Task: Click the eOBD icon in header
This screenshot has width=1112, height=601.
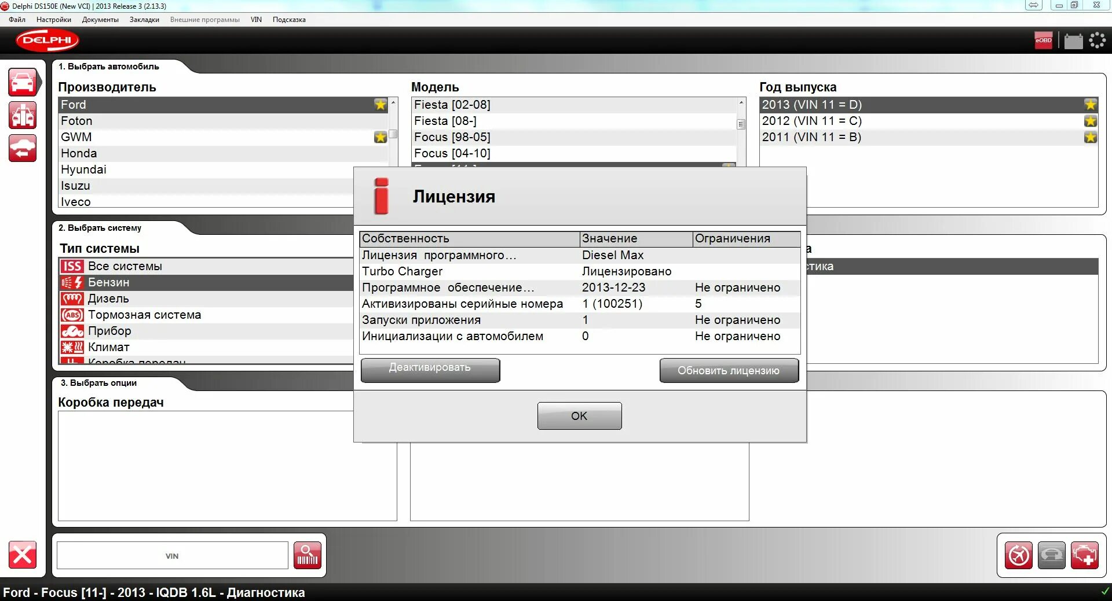Action: coord(1043,40)
